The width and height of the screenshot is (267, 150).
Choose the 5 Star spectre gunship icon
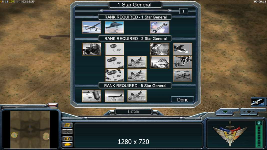click(137, 96)
